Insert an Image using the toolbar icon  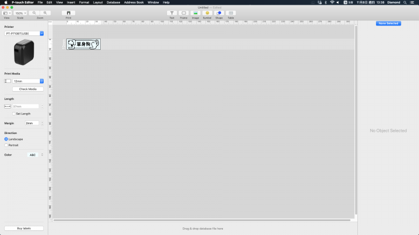[x=196, y=13]
